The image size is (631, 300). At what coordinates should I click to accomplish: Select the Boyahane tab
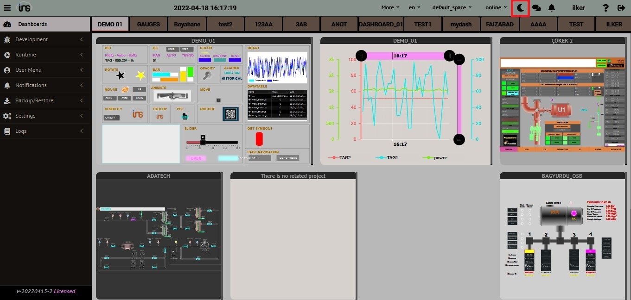tap(187, 24)
